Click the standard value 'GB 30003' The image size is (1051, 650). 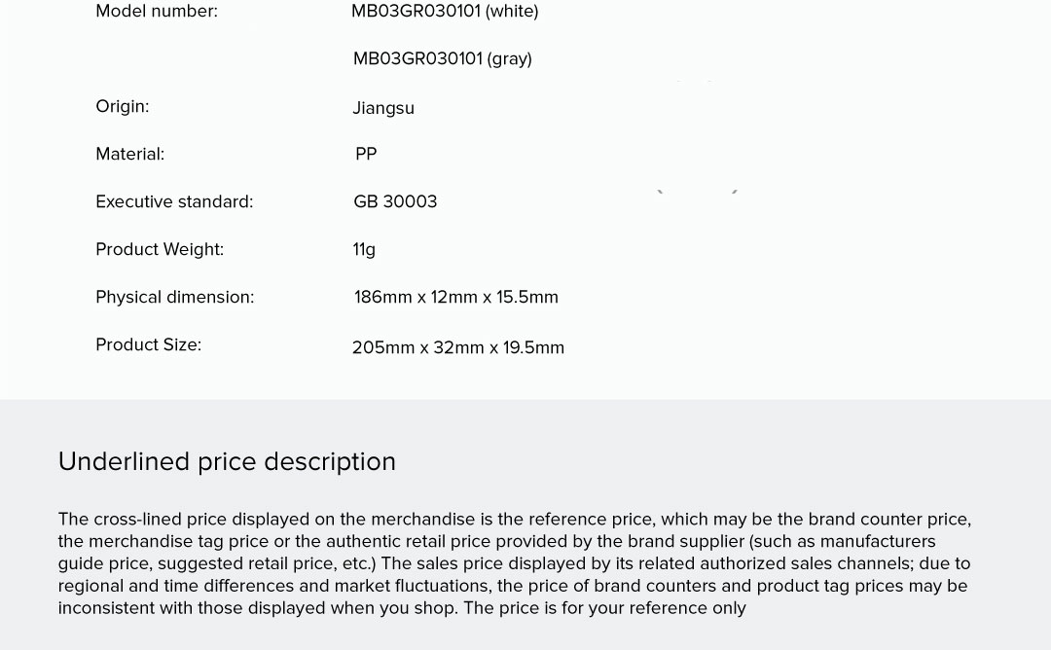point(395,202)
